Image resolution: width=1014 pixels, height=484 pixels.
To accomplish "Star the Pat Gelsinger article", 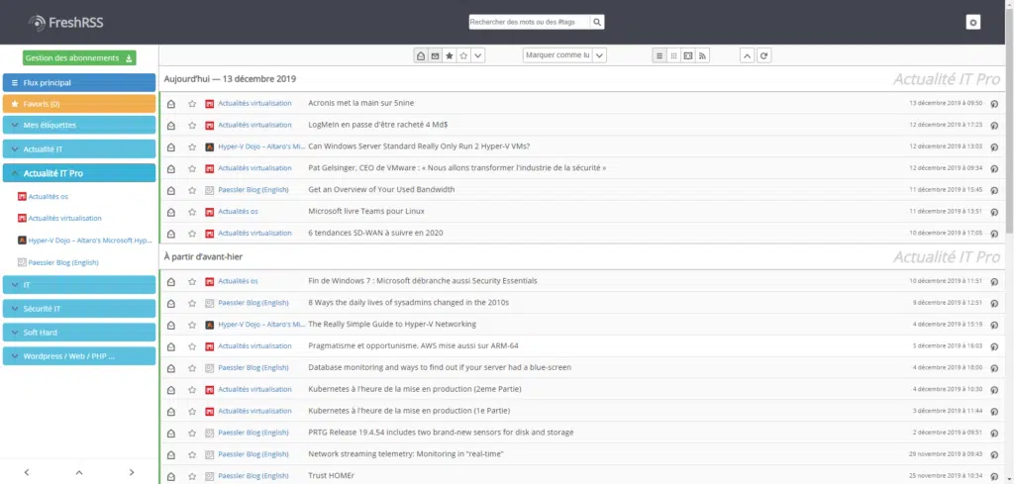I will 192,168.
